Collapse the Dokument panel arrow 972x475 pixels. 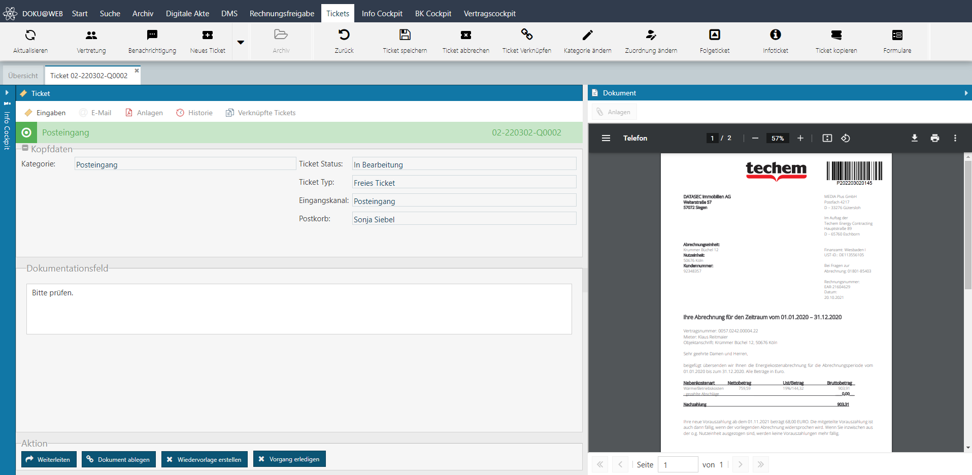[x=965, y=93]
